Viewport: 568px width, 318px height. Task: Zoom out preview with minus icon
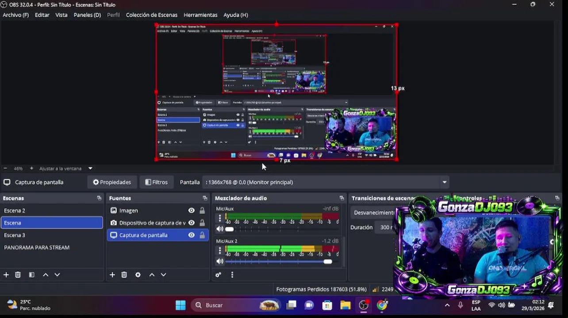point(5,168)
